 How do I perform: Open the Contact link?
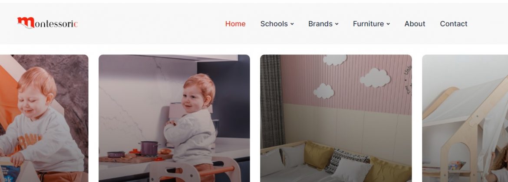pyautogui.click(x=454, y=24)
